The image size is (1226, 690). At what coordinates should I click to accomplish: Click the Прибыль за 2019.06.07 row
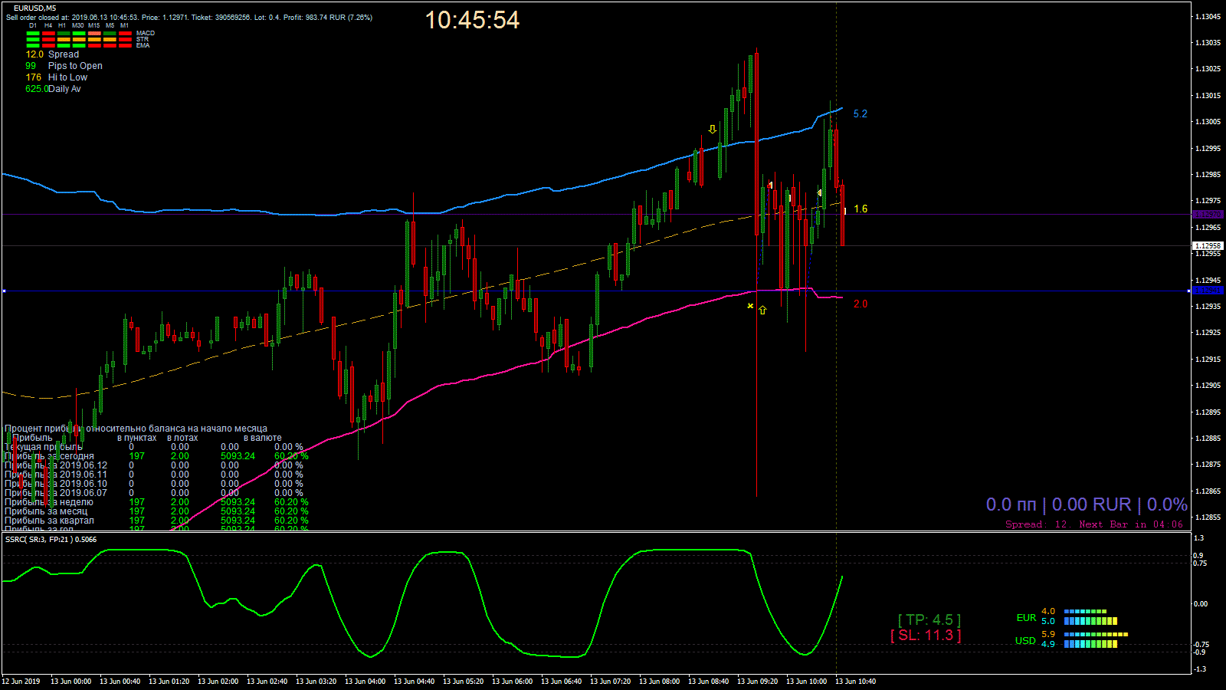[x=154, y=493]
